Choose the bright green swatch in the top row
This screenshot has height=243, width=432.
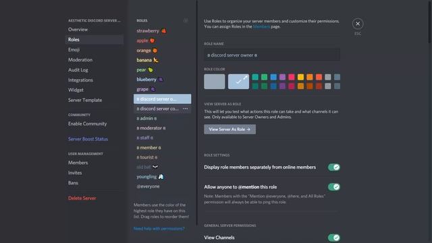pyautogui.click(x=264, y=77)
